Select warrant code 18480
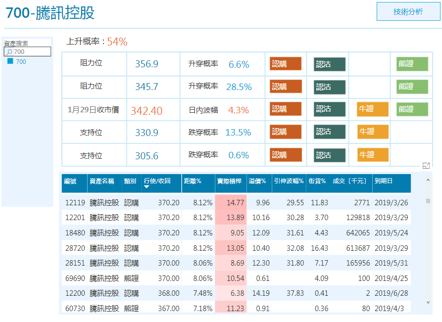442x322 pixels. 75,233
